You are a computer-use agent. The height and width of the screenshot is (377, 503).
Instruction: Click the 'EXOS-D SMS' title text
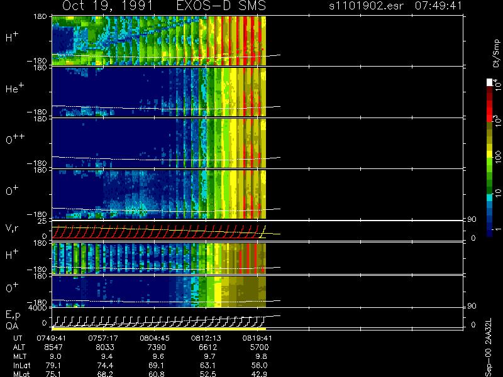tap(221, 6)
